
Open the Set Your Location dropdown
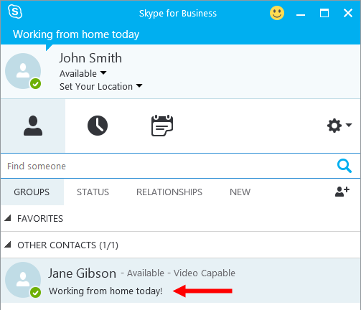[x=100, y=86]
